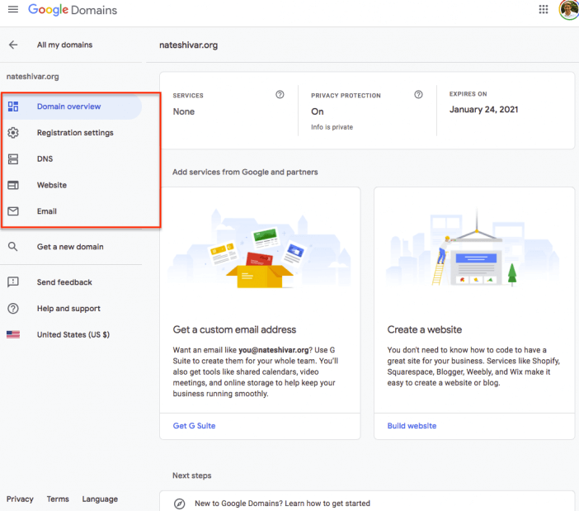The image size is (579, 511).
Task: Open the Google apps grid
Action: point(544,9)
